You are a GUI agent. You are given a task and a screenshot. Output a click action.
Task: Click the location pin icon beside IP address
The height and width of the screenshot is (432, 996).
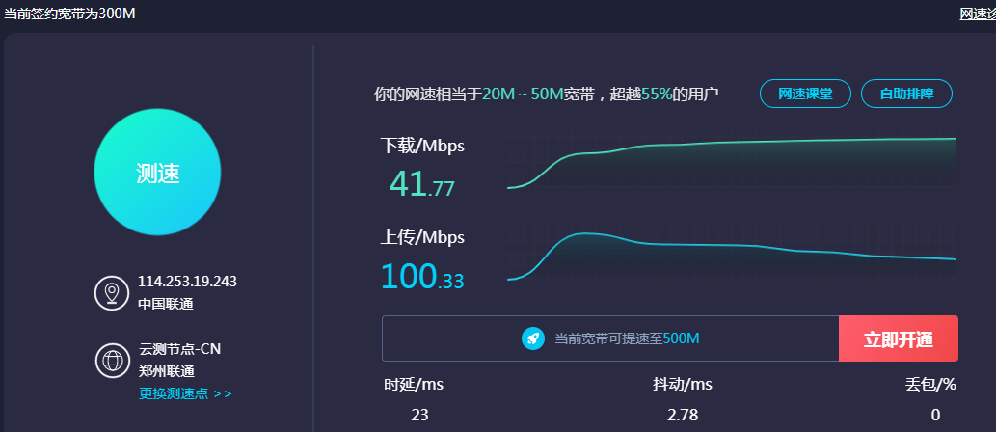click(112, 293)
